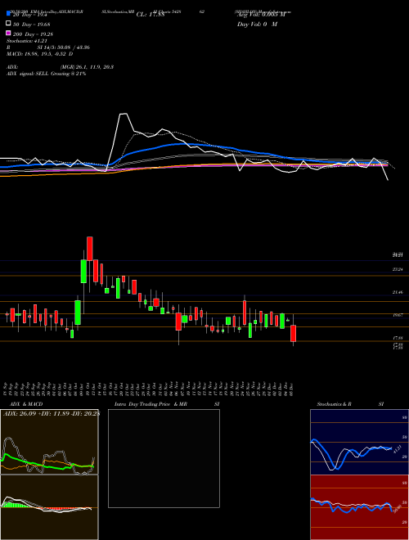
Task: Click the 'Stochastics & R' panel title
Action: [335, 404]
